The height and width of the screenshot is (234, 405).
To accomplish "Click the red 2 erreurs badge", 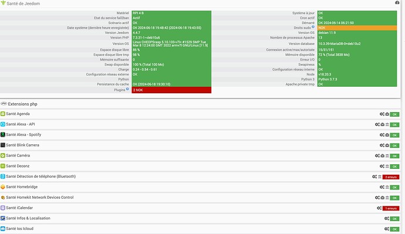I will pos(391,177).
